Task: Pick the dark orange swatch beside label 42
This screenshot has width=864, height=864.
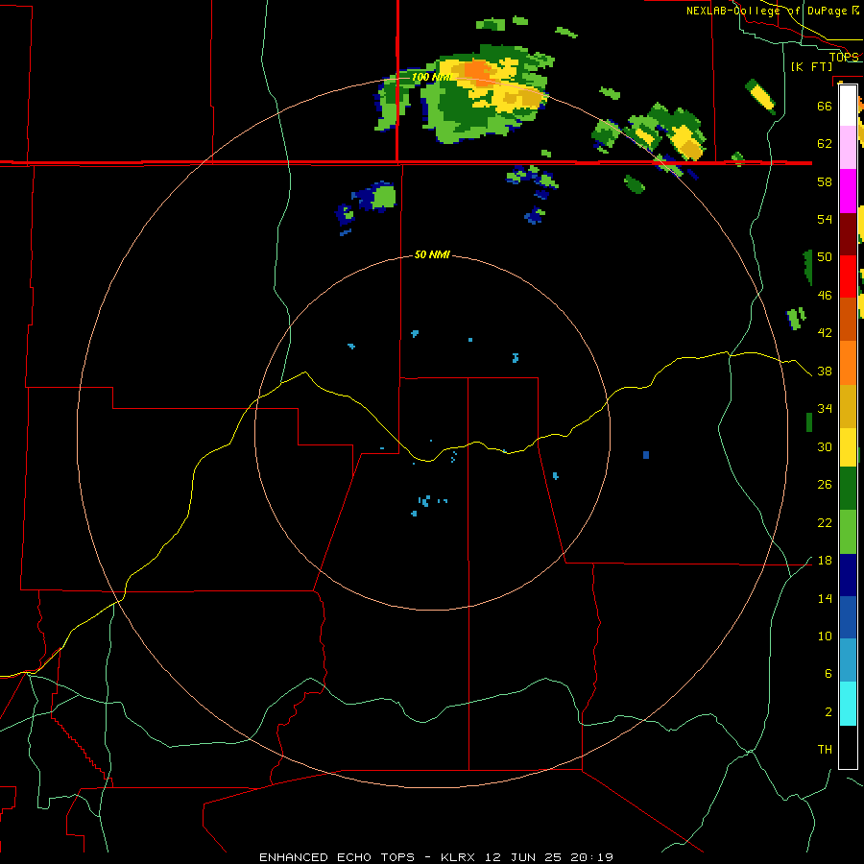Action: (x=848, y=319)
